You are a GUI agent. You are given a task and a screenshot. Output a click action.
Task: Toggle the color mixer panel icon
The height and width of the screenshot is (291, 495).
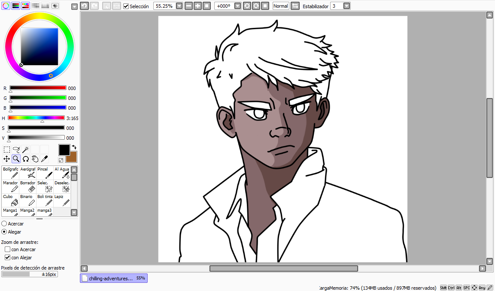tap(36, 6)
